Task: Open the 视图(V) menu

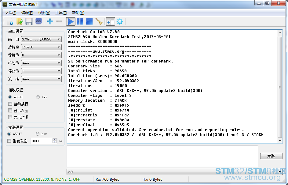Action: coord(44,13)
